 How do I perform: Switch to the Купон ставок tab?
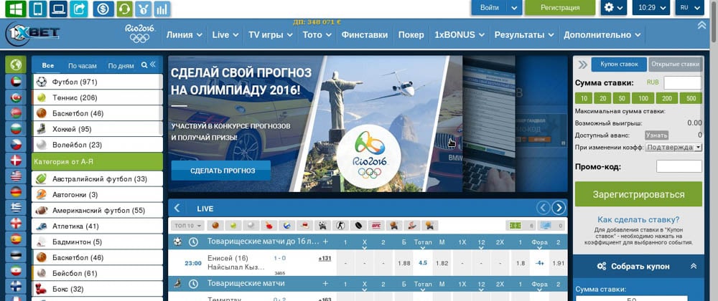pos(619,64)
